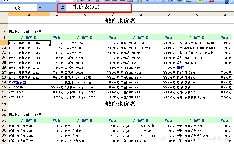Select column F header

coord(169,14)
